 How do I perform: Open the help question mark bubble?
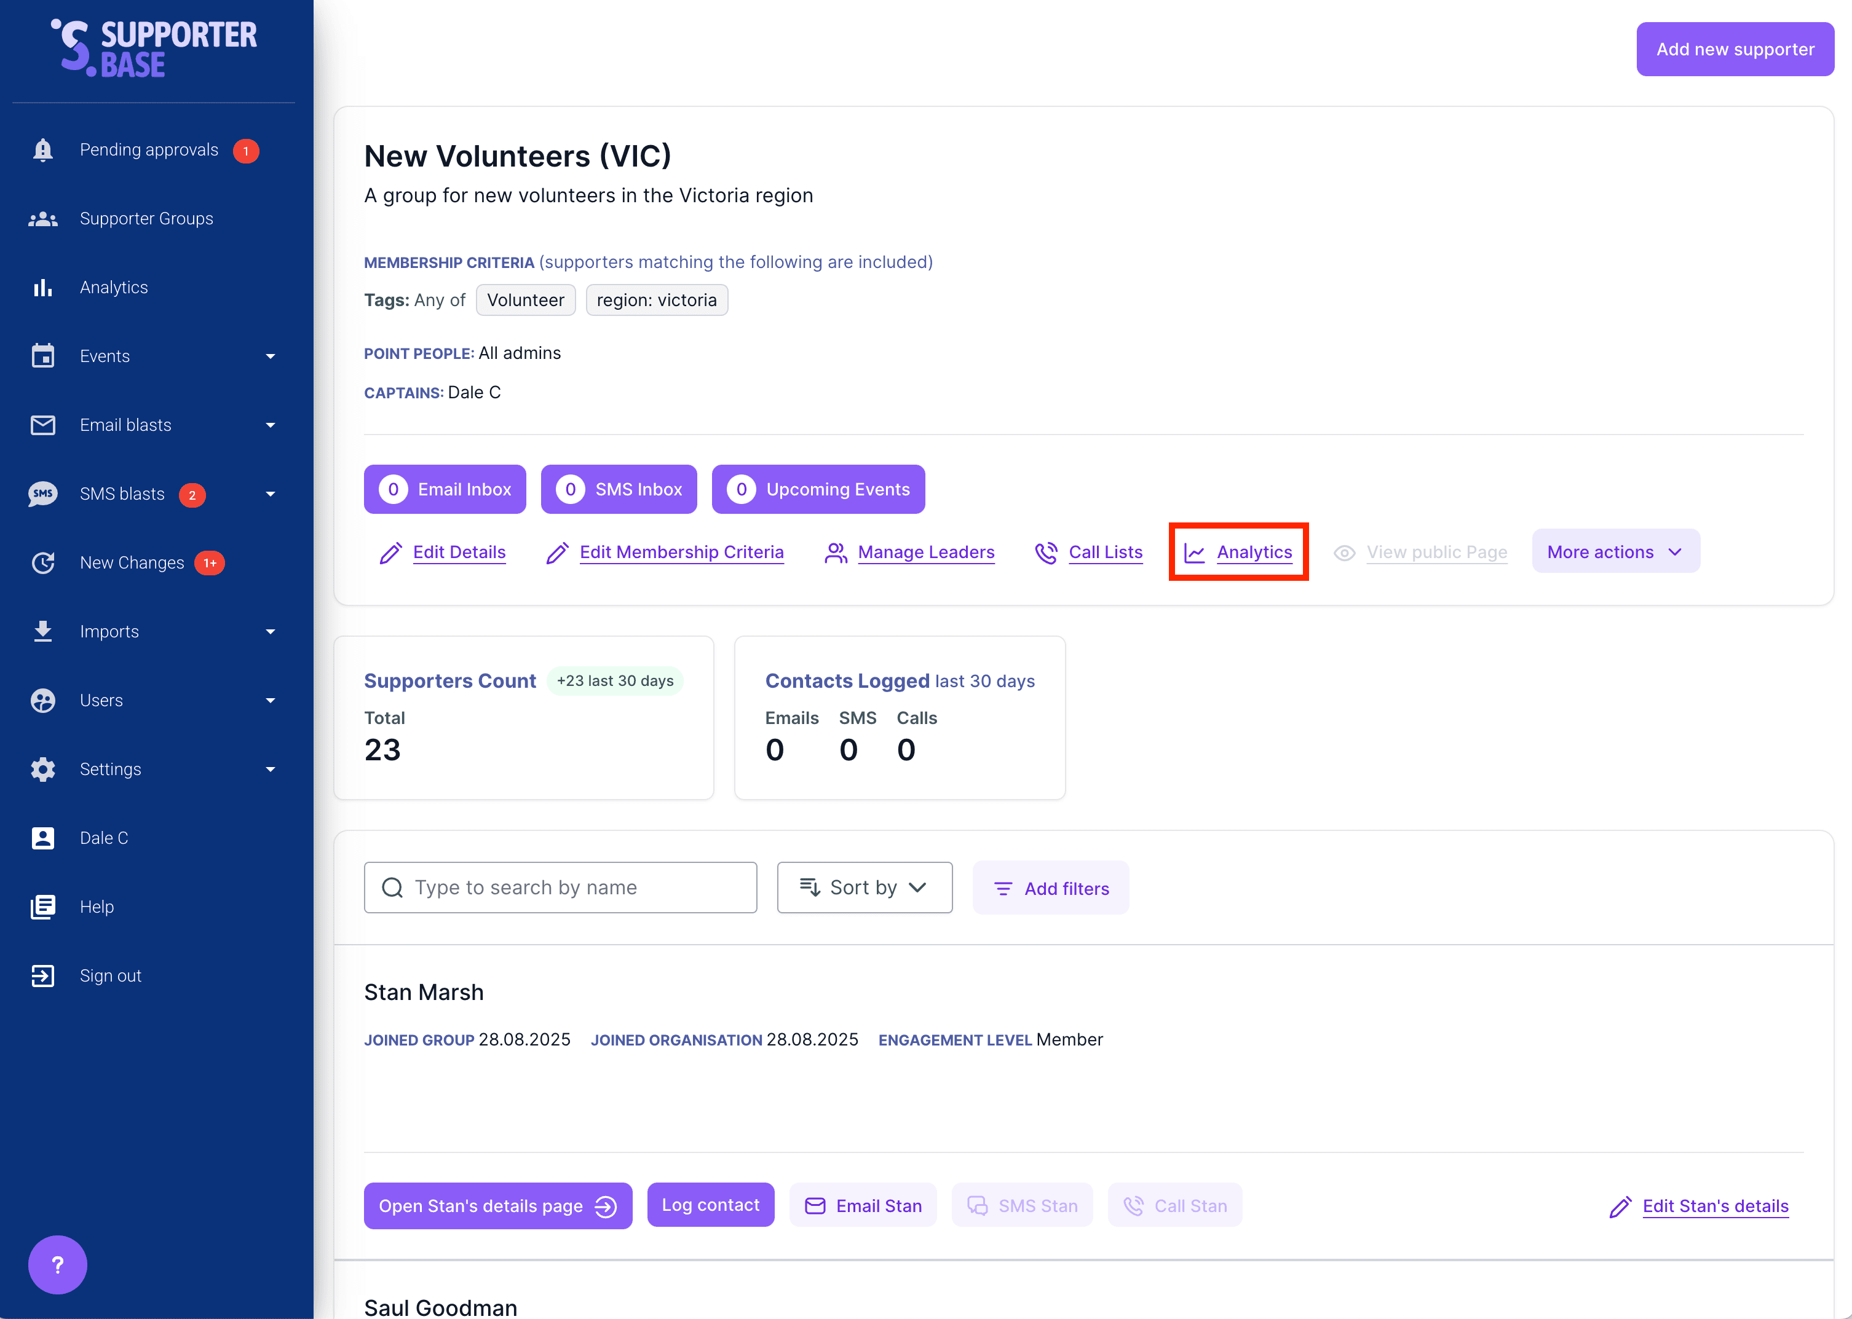[x=57, y=1264]
